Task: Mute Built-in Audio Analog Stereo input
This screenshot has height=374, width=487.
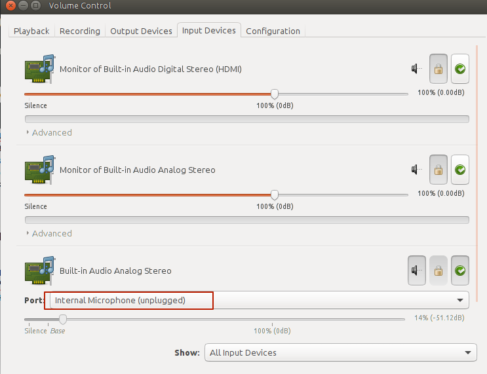Action: (x=416, y=271)
